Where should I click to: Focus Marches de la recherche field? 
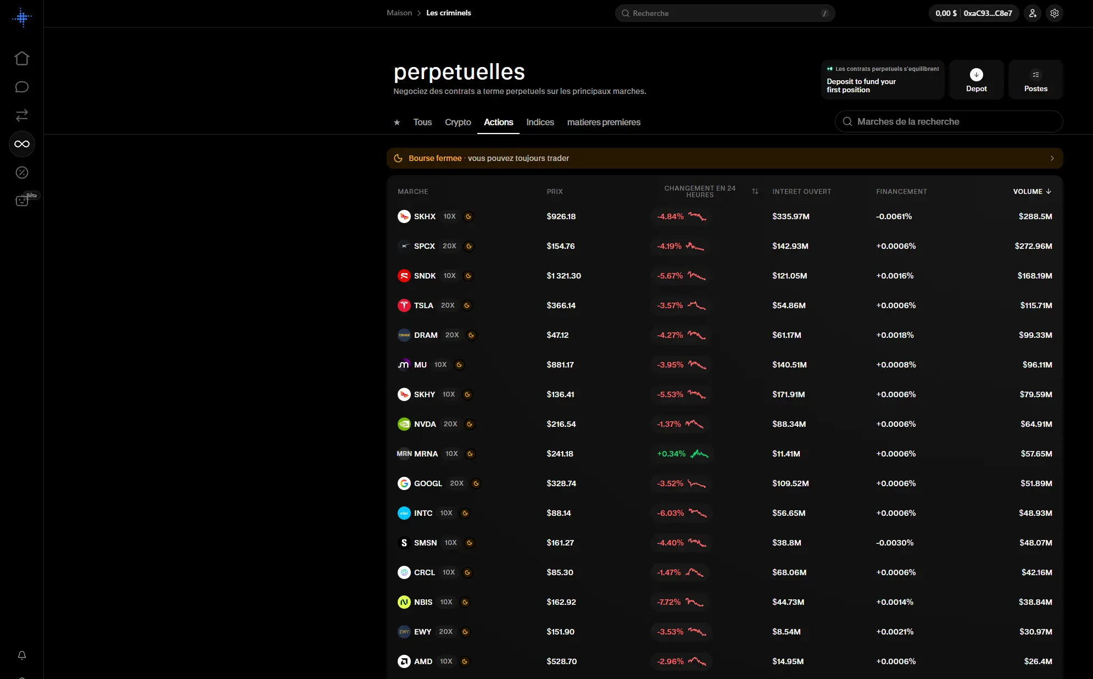pos(949,121)
